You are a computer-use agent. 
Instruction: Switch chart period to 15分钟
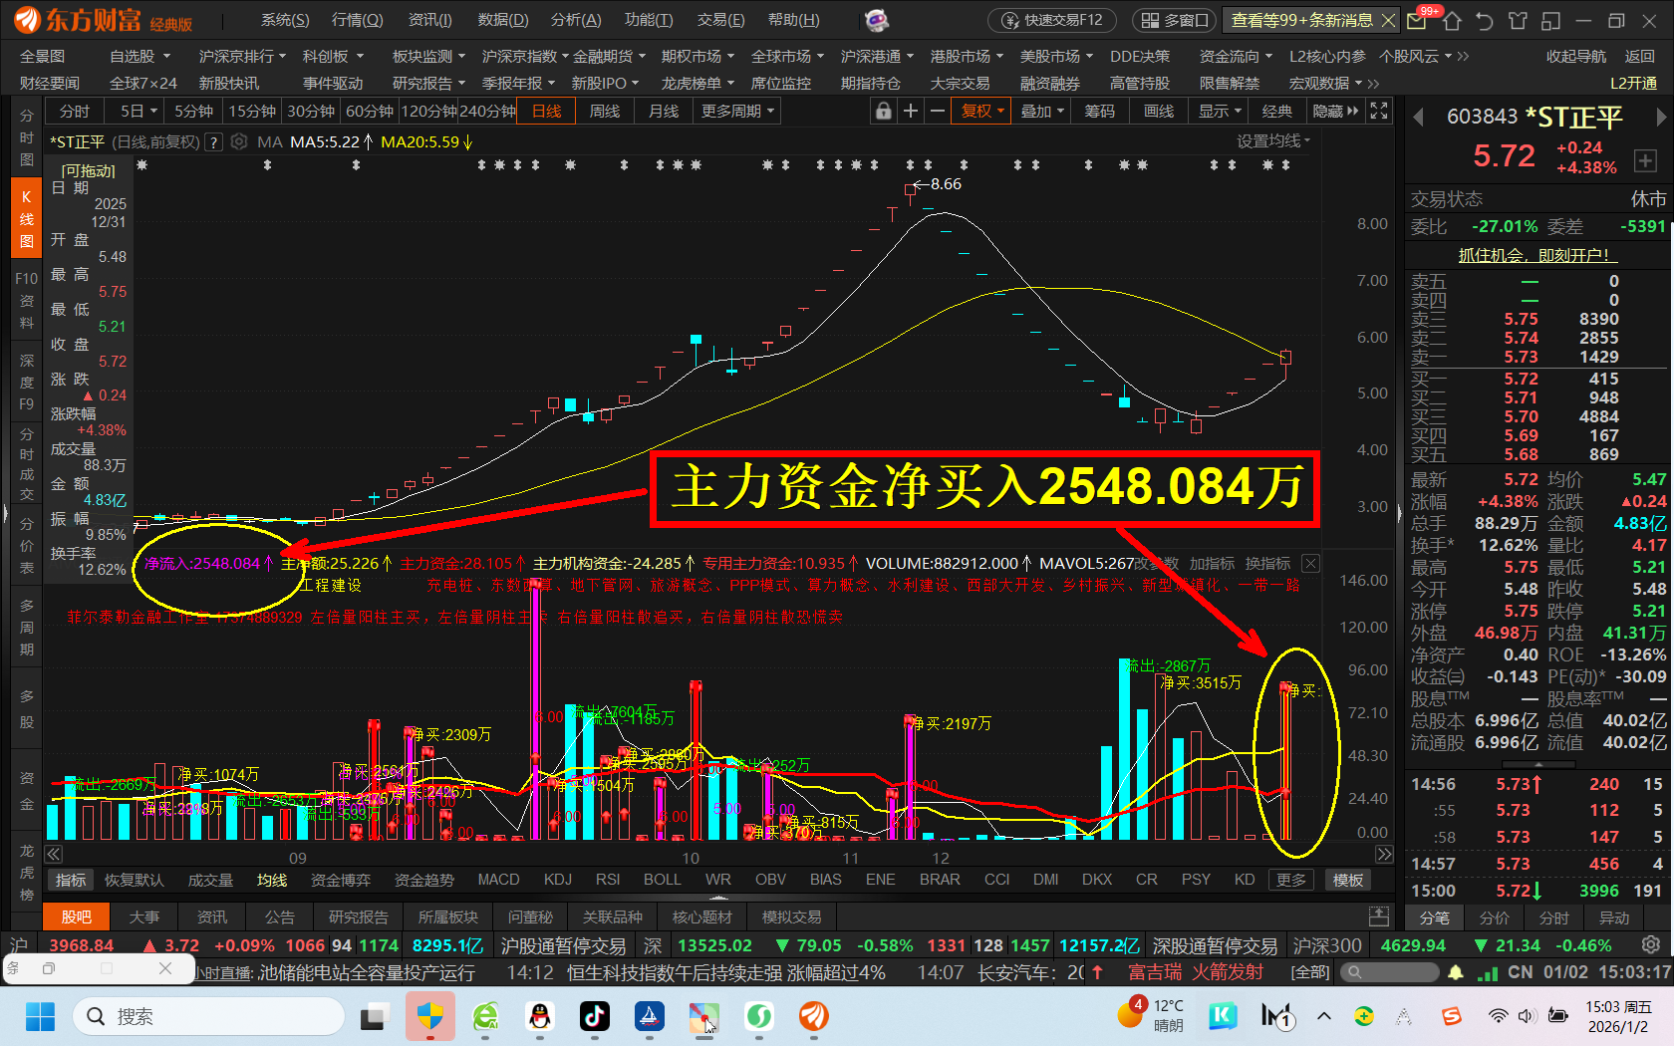pyautogui.click(x=252, y=112)
